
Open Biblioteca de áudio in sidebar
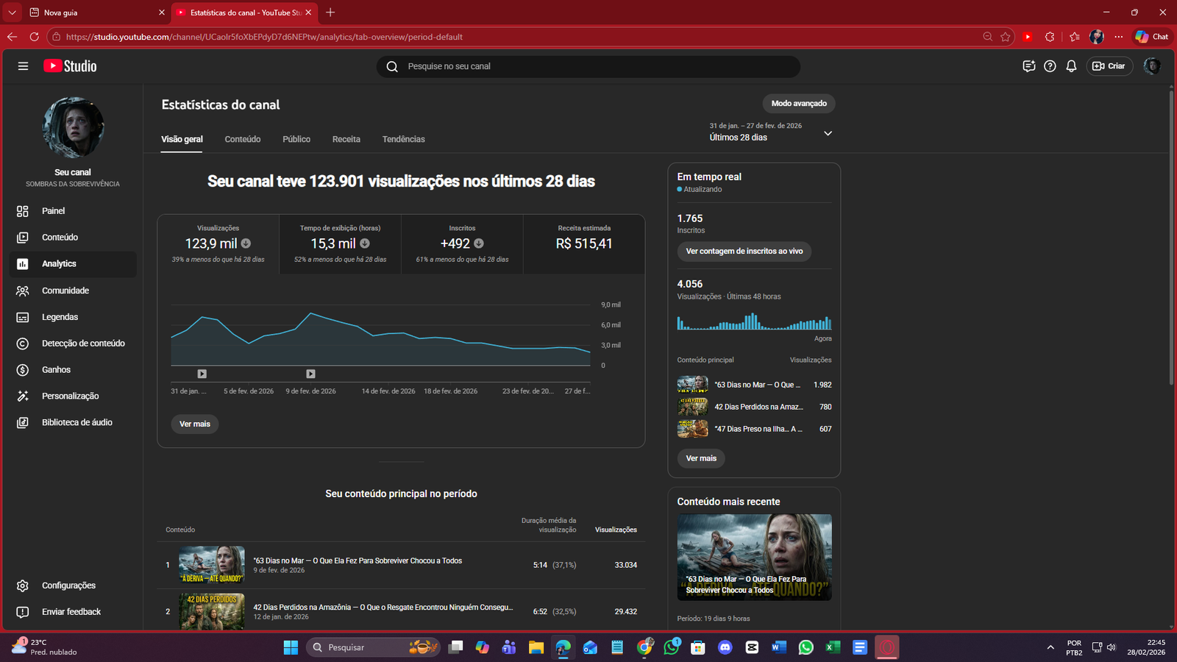pyautogui.click(x=77, y=423)
